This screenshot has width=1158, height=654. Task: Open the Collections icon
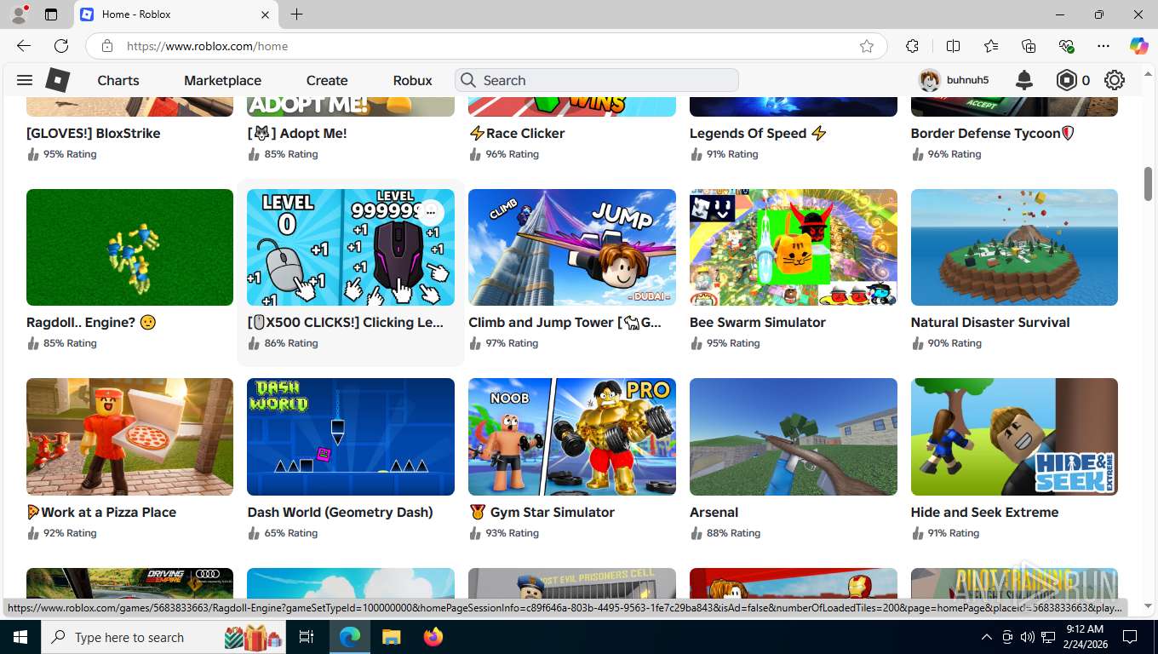pyautogui.click(x=1029, y=46)
